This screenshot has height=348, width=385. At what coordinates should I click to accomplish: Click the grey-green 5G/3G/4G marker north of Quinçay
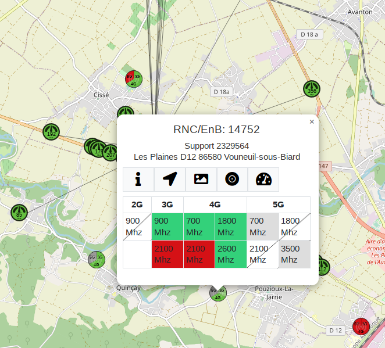click(97, 260)
